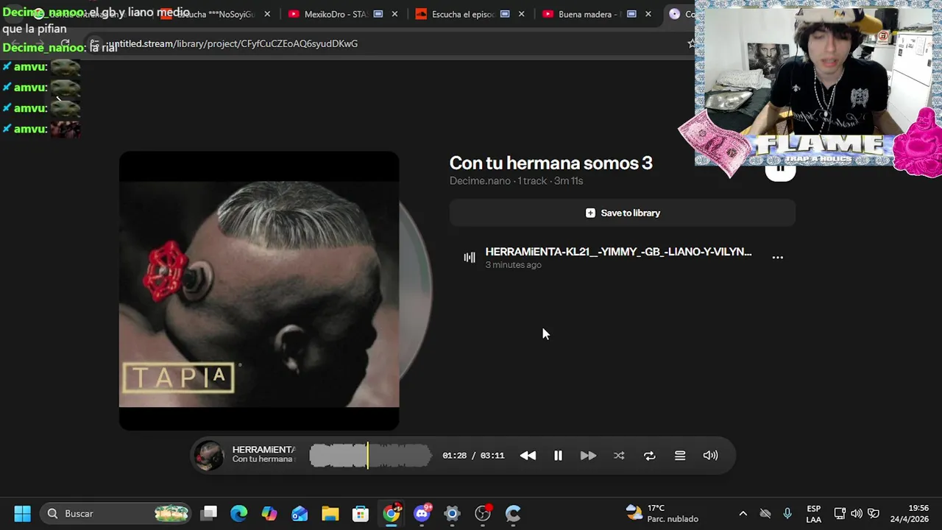Click the project title Con tu hermana somos 3

click(x=550, y=163)
